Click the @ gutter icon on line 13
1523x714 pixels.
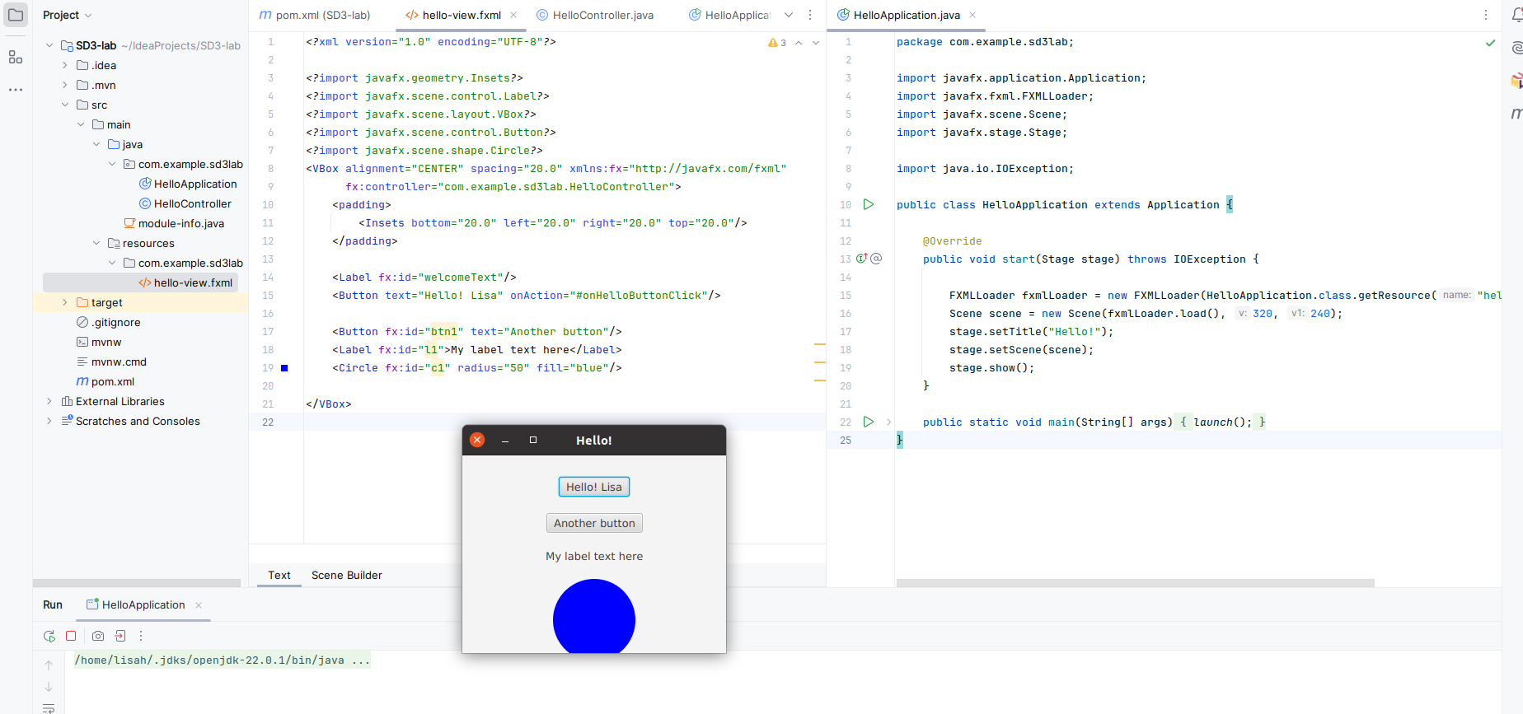[876, 259]
